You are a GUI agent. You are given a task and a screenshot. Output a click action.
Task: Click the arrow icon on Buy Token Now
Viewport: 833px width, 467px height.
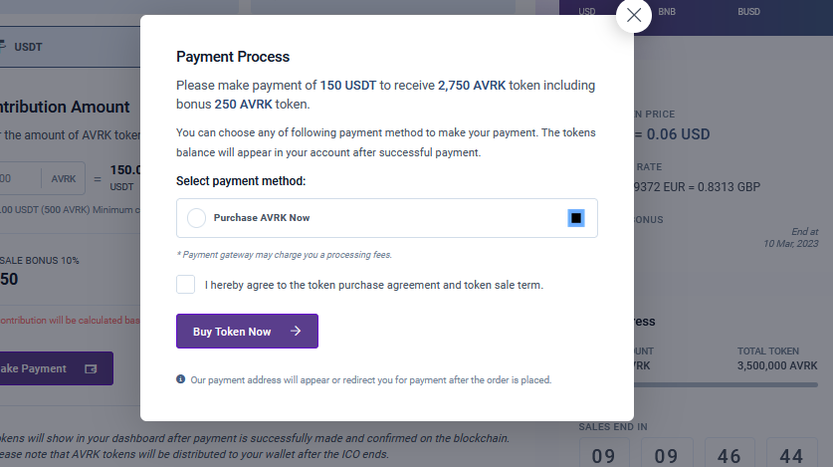[296, 331]
